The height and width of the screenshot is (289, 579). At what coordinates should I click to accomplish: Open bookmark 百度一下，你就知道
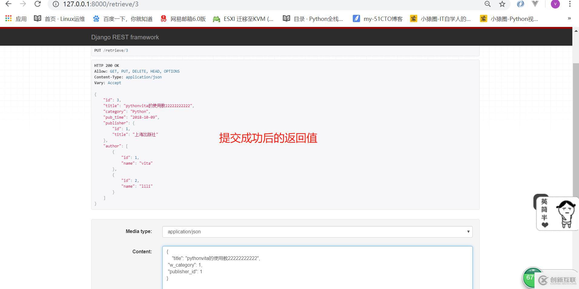[123, 19]
